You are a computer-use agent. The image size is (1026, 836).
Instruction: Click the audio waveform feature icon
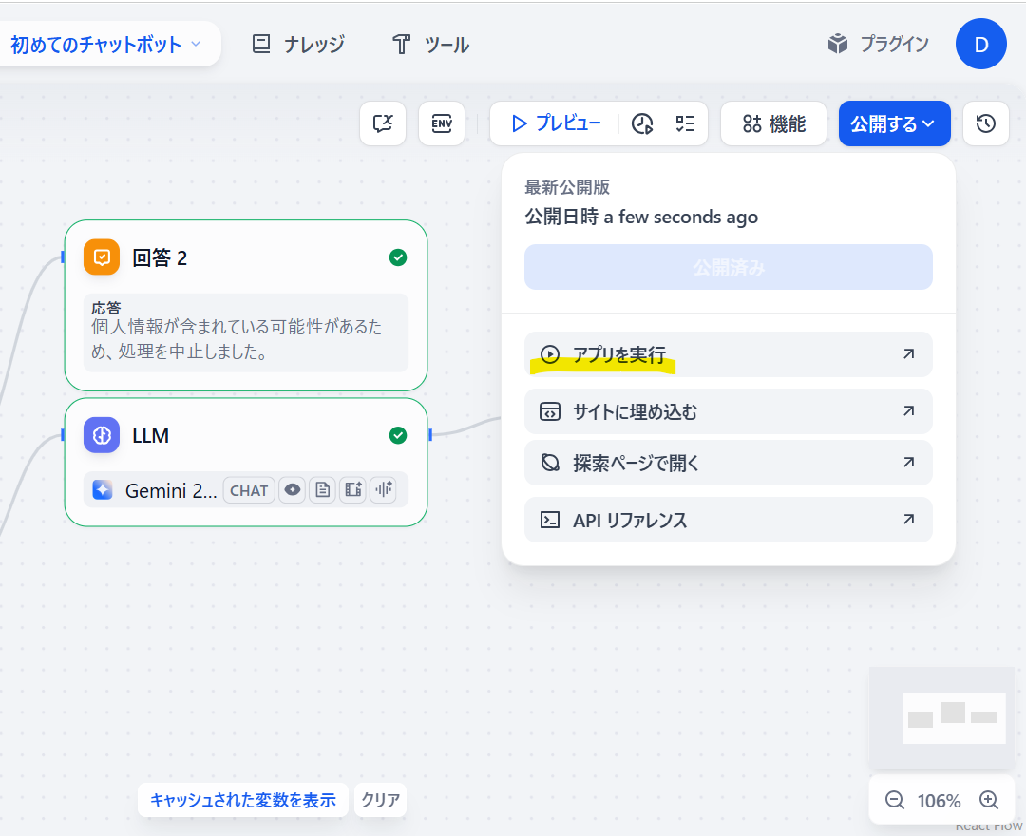pyautogui.click(x=384, y=490)
